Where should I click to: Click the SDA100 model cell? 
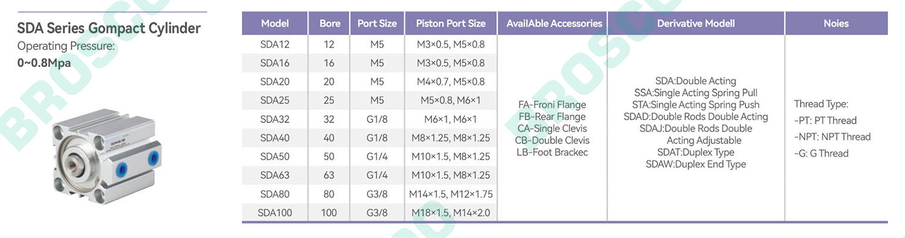point(275,213)
